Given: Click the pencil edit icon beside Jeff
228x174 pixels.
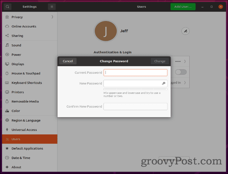Looking at the screenshot, I should tap(185, 31).
